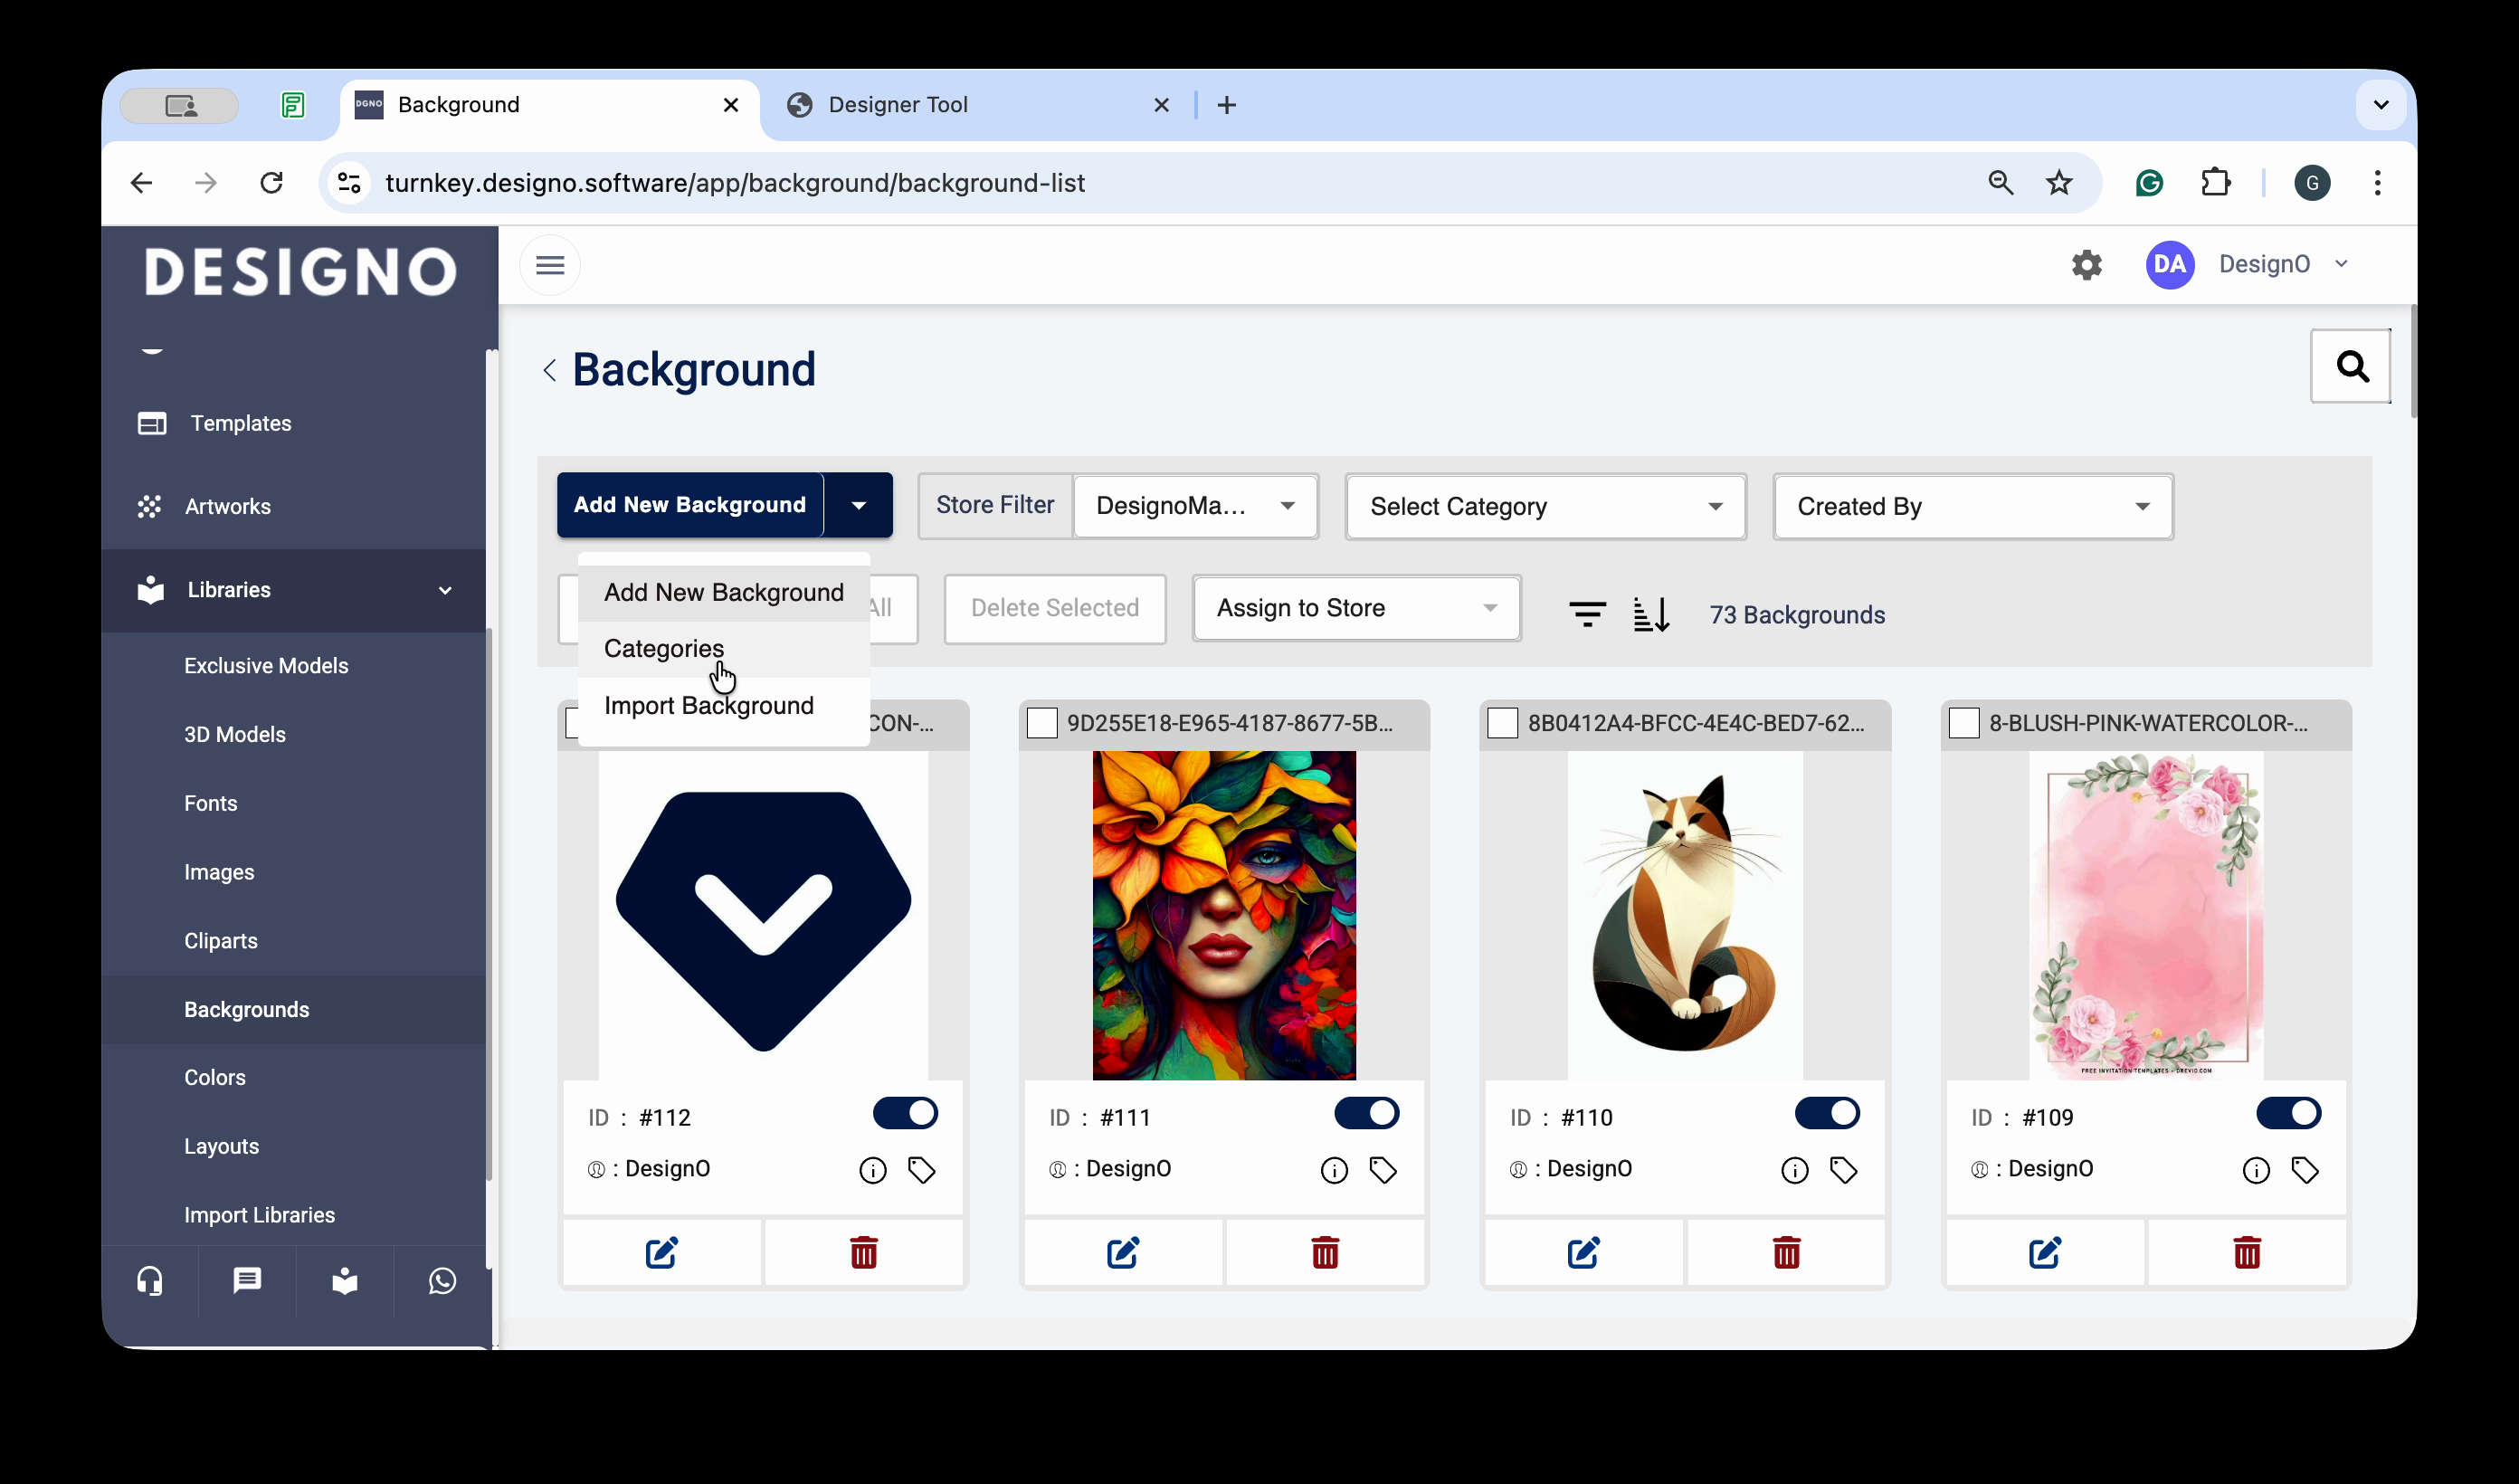
Task: Open Cliparts in the Libraries sidebar
Action: pos(221,941)
